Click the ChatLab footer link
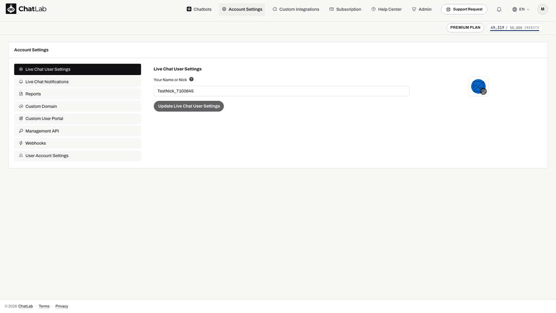Screen dimensions: 556x313 tap(25, 306)
